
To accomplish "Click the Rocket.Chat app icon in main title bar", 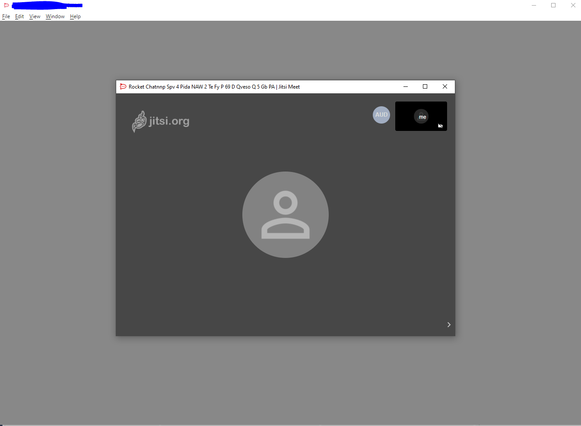I will (6, 5).
